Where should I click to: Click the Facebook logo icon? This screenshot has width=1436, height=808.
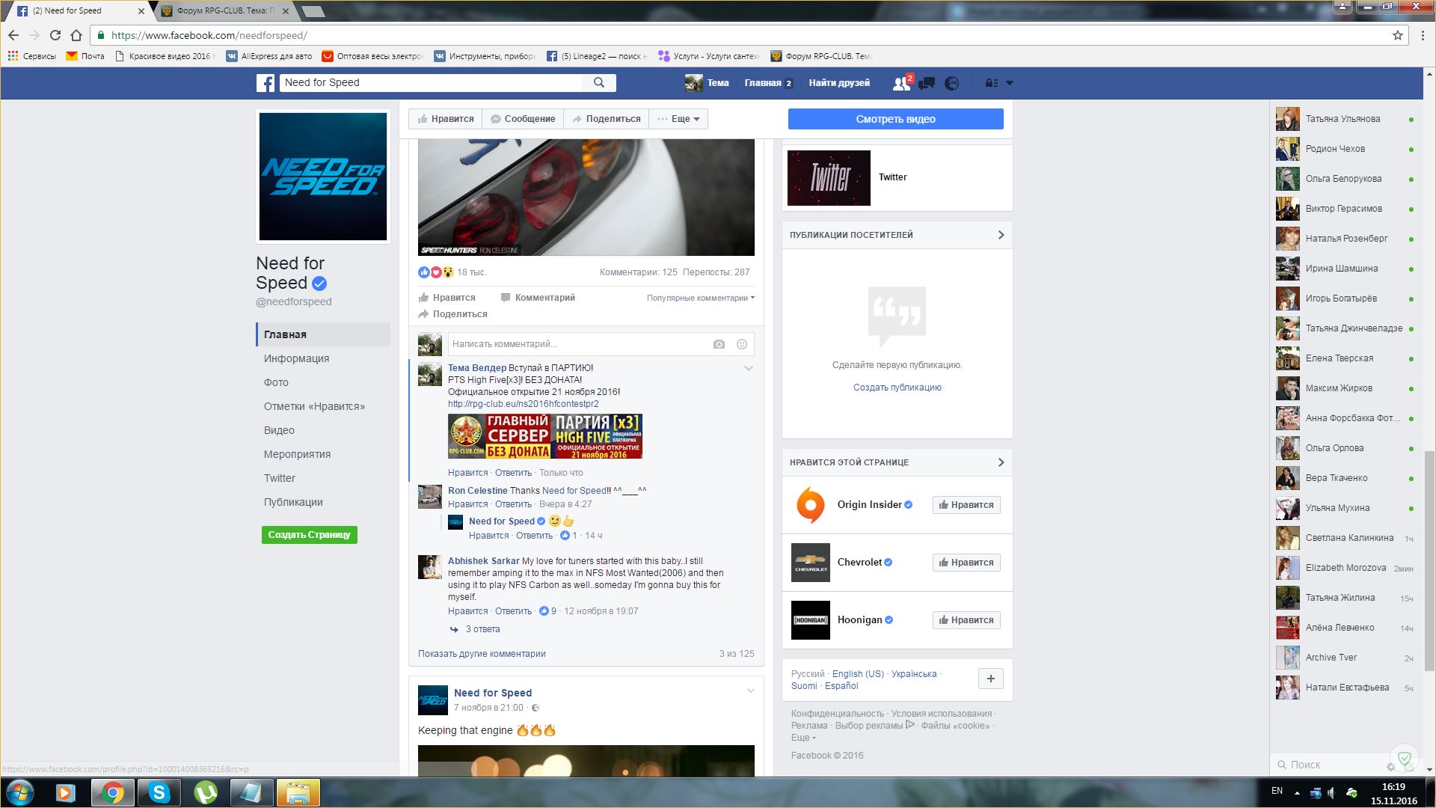tap(266, 83)
